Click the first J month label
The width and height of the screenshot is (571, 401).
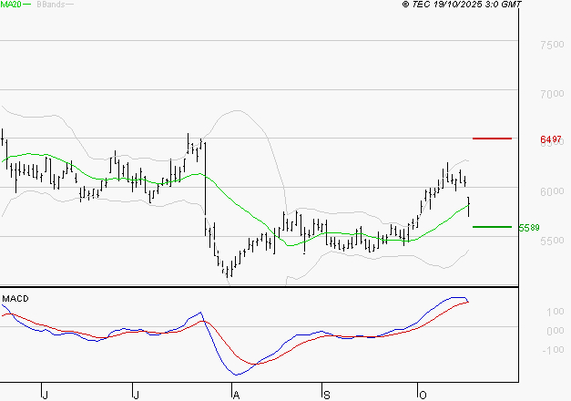coord(45,396)
